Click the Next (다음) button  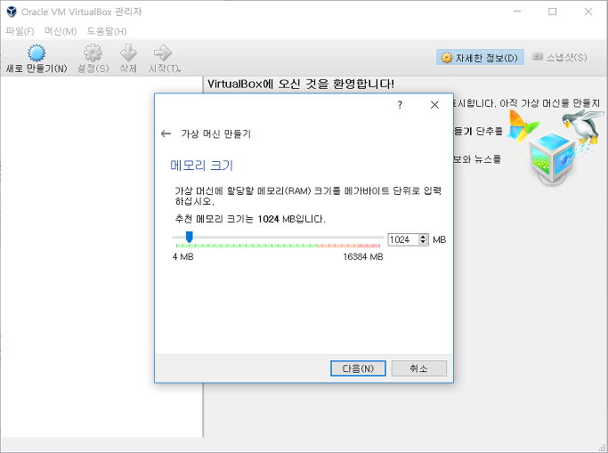[x=358, y=368]
